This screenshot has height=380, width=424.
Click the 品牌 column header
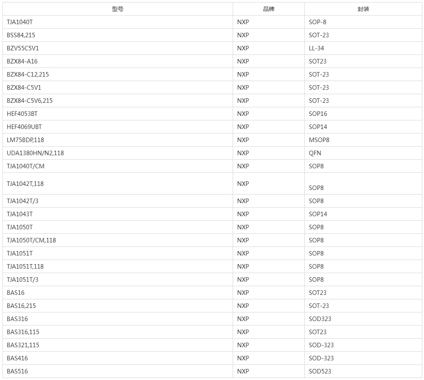tap(268, 9)
